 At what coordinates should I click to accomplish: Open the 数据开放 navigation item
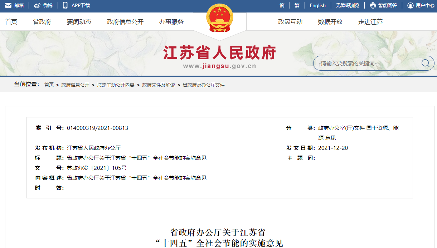point(330,22)
